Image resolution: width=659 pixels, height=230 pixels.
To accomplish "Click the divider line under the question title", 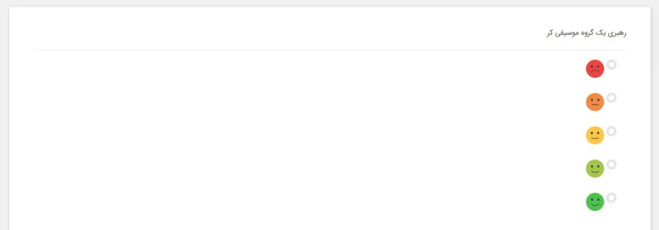I will (330, 49).
